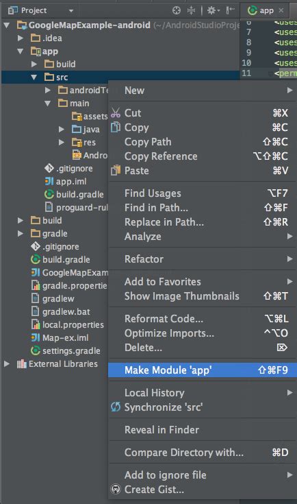Select the app .gitignore file row

tap(55, 169)
